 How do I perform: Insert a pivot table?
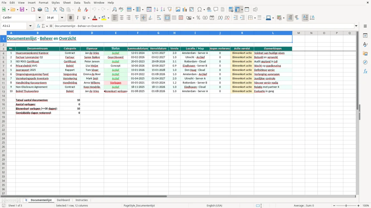click(x=192, y=10)
